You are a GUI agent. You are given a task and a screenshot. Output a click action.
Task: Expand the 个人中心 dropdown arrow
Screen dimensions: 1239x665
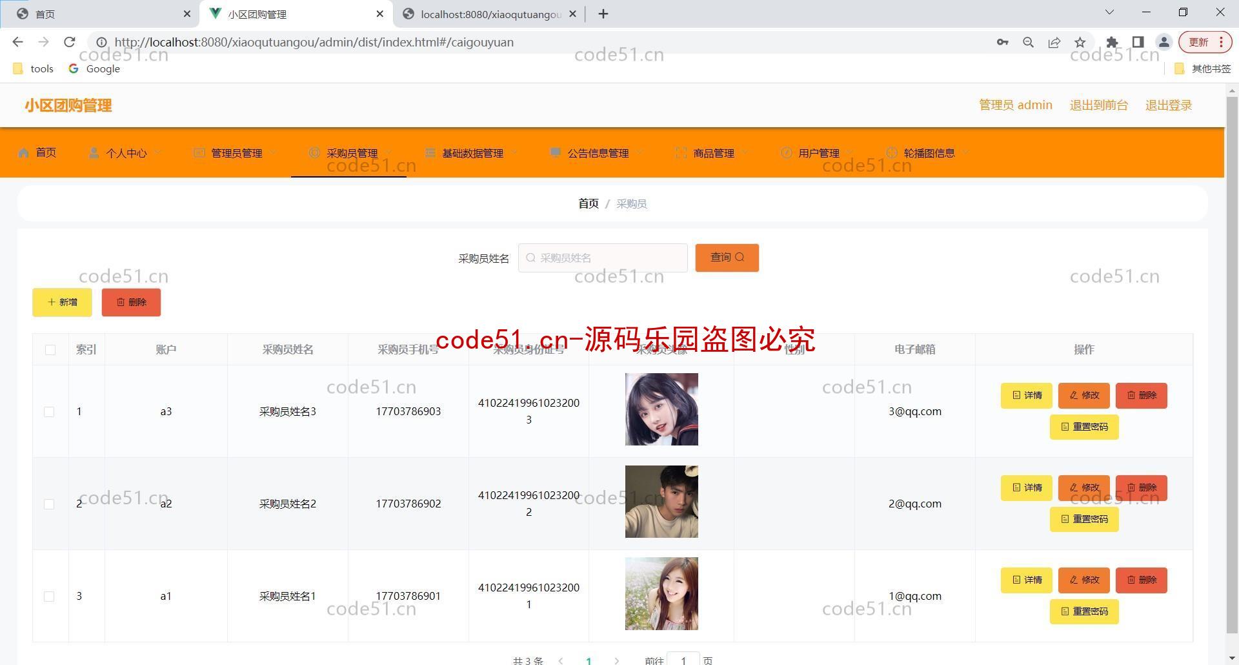click(x=157, y=153)
